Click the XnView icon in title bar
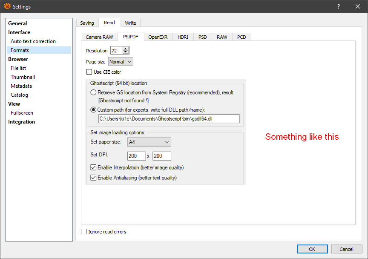 tap(7, 6)
